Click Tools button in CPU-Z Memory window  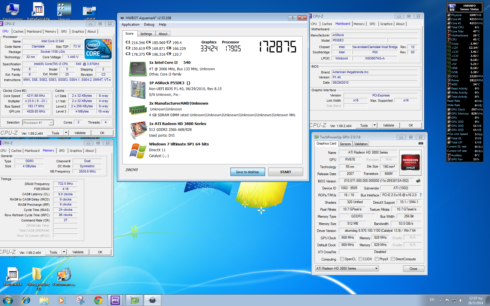(x=53, y=252)
